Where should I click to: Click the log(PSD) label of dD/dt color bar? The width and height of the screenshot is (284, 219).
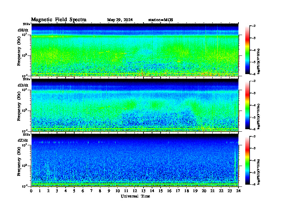259,116
